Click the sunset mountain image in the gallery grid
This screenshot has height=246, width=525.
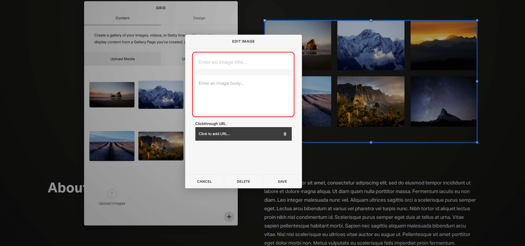[x=443, y=45]
